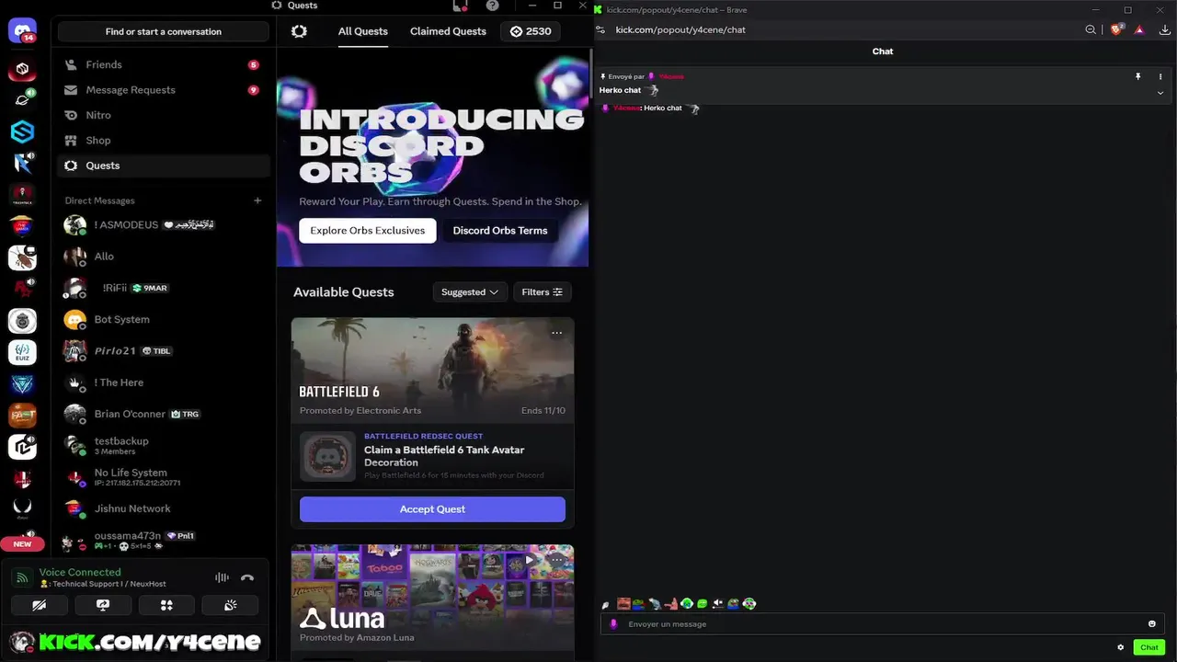The image size is (1177, 662).
Task: Accept the Battlefield 6 quest
Action: 432,509
